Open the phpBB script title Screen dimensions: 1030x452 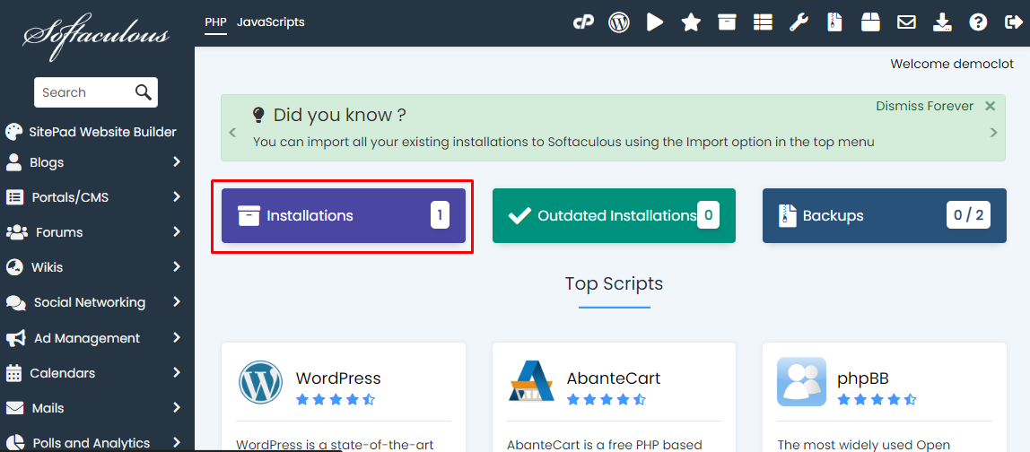(x=863, y=378)
